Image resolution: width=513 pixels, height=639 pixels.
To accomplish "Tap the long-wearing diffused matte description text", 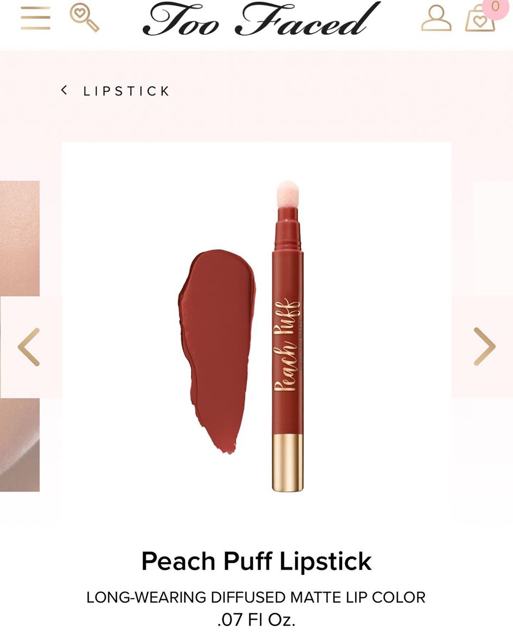I will pos(256,597).
